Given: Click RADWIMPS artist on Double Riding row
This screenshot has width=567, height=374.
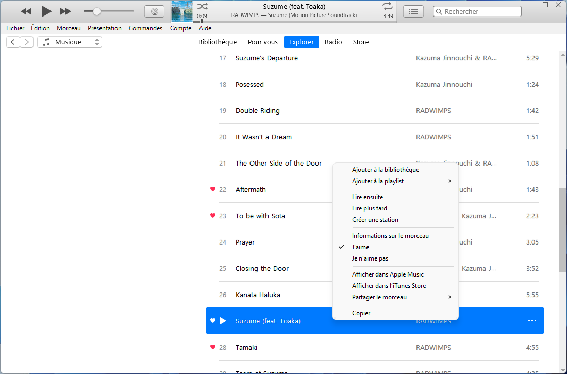Looking at the screenshot, I should (x=433, y=111).
